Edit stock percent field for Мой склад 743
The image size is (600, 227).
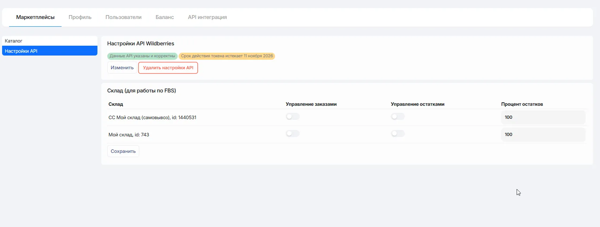click(x=543, y=135)
